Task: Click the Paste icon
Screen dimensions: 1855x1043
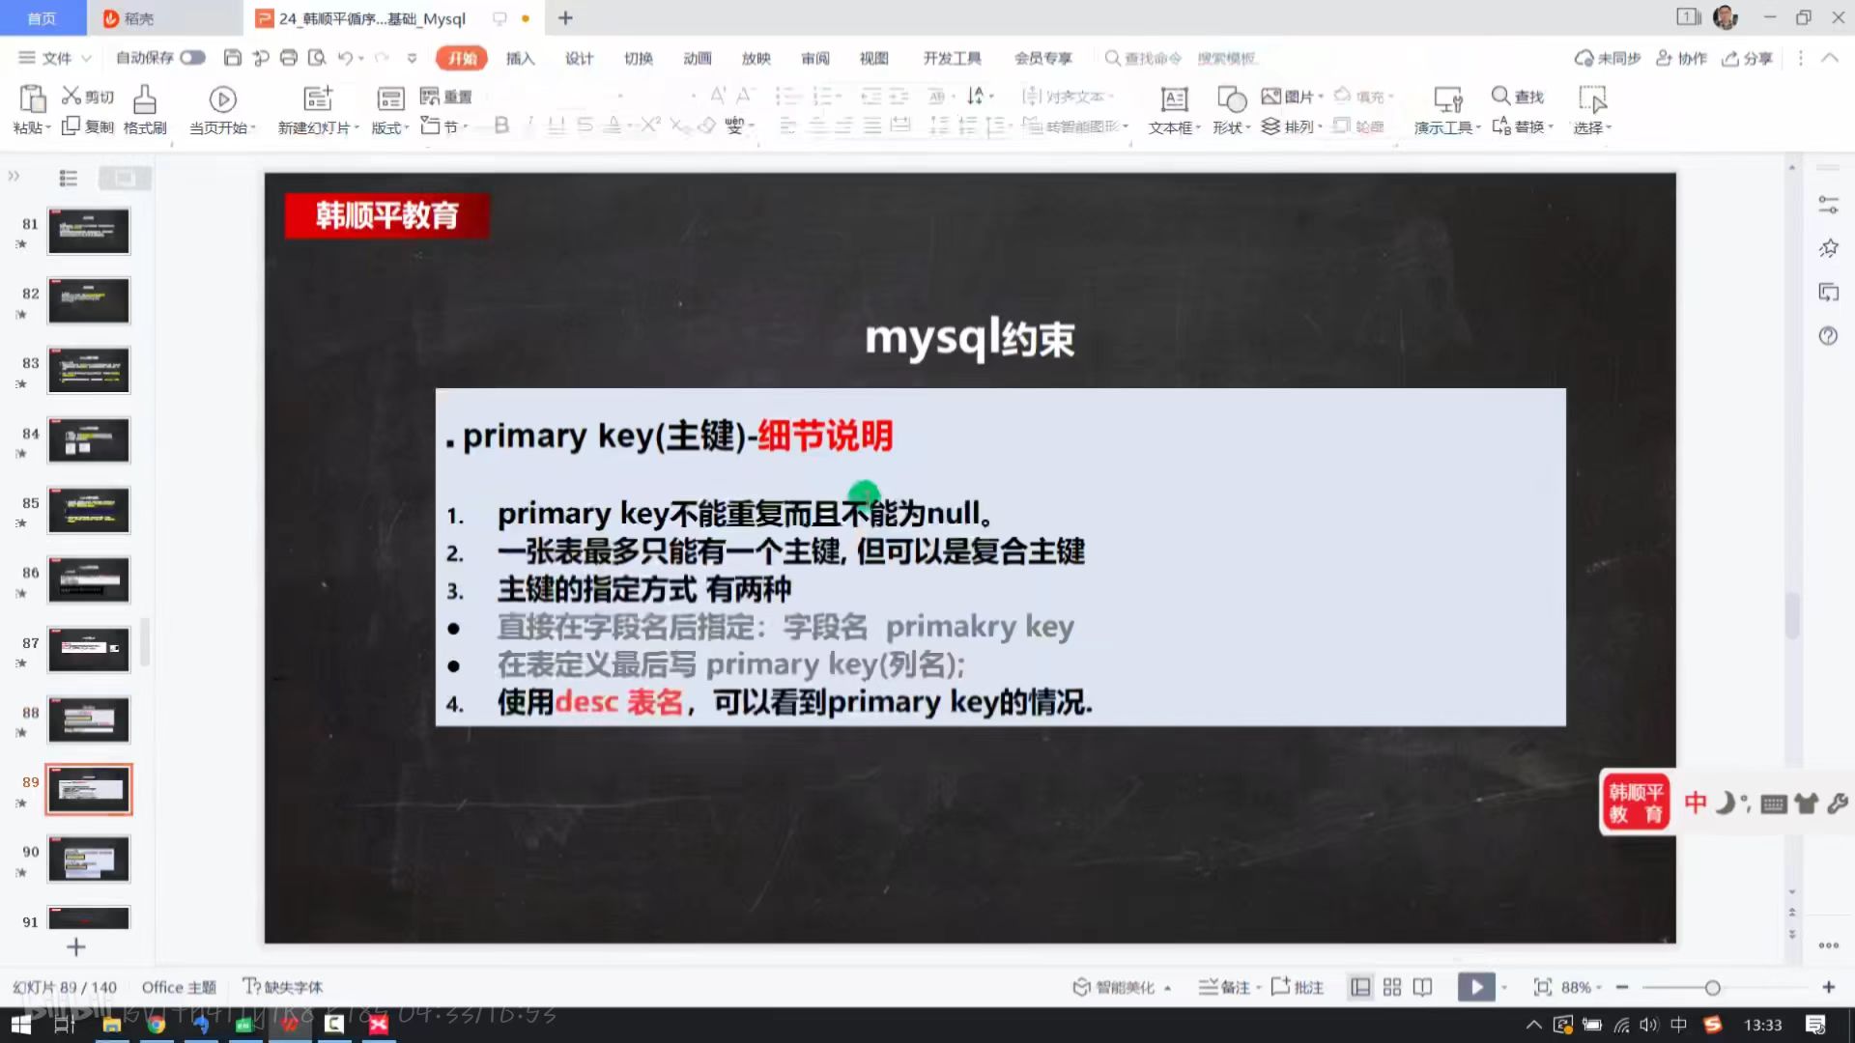Action: (32, 99)
